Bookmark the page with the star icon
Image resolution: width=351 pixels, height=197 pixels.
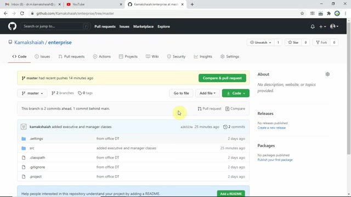point(302,13)
